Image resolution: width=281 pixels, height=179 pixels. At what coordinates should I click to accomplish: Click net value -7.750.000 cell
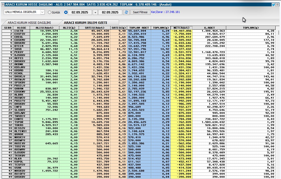[x=182, y=34]
